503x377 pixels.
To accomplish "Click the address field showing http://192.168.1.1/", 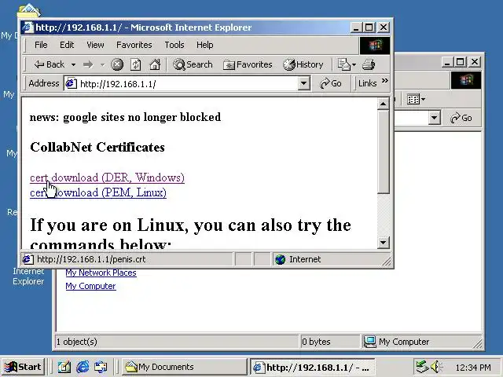I will point(182,84).
